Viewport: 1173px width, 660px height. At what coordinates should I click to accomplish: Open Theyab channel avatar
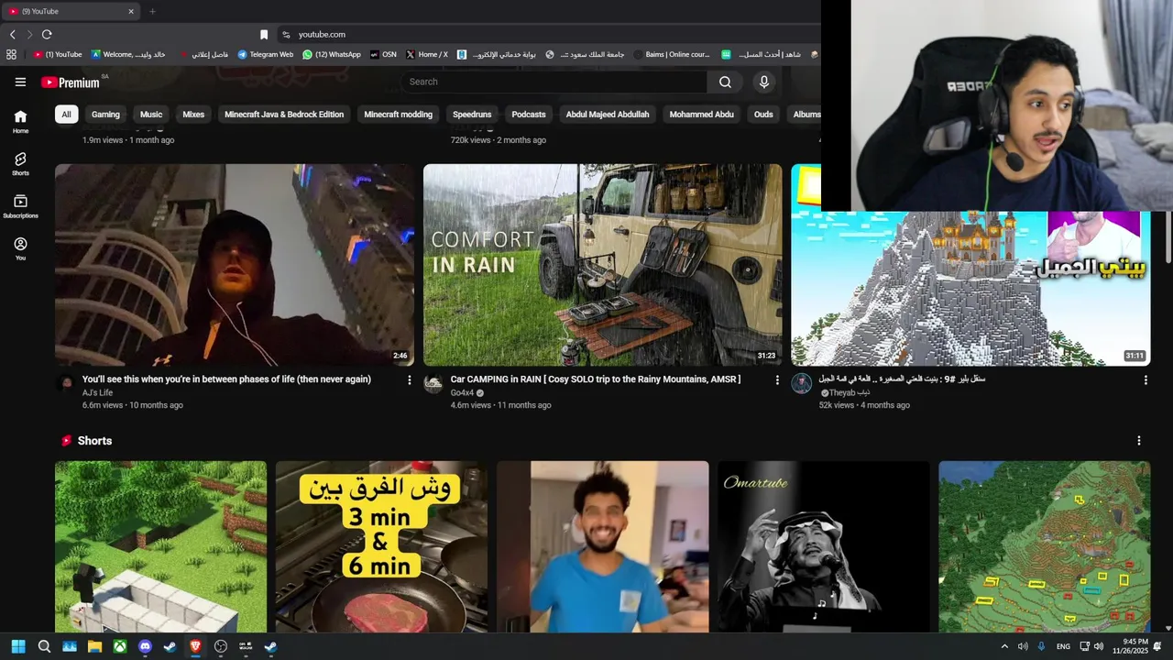(802, 383)
